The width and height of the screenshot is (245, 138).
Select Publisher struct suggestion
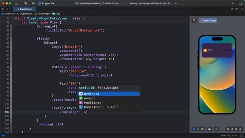pyautogui.click(x=109, y=103)
